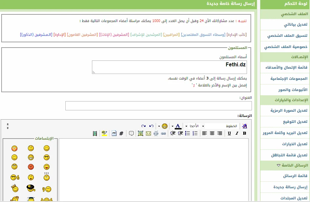Apply italic formatting to message text
310x202 pixels.
[237, 133]
